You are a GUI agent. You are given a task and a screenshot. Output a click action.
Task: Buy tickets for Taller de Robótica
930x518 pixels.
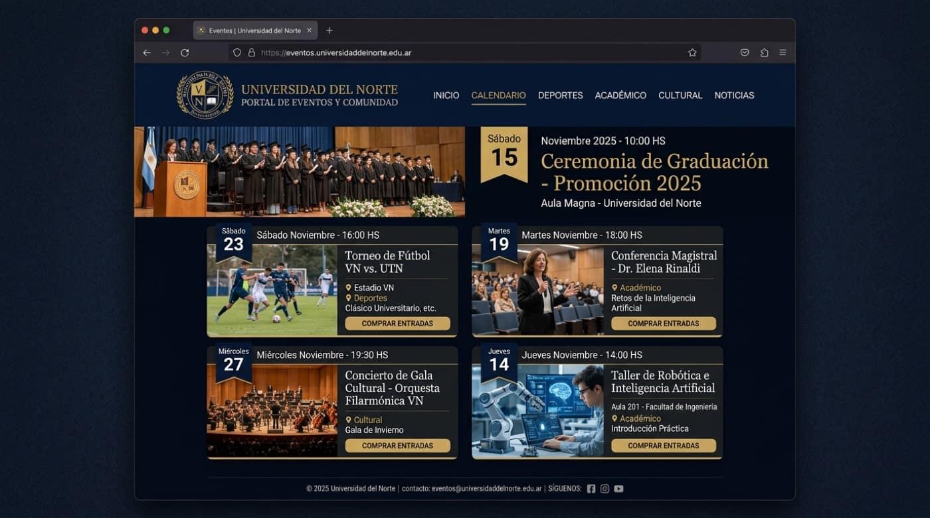tap(663, 446)
